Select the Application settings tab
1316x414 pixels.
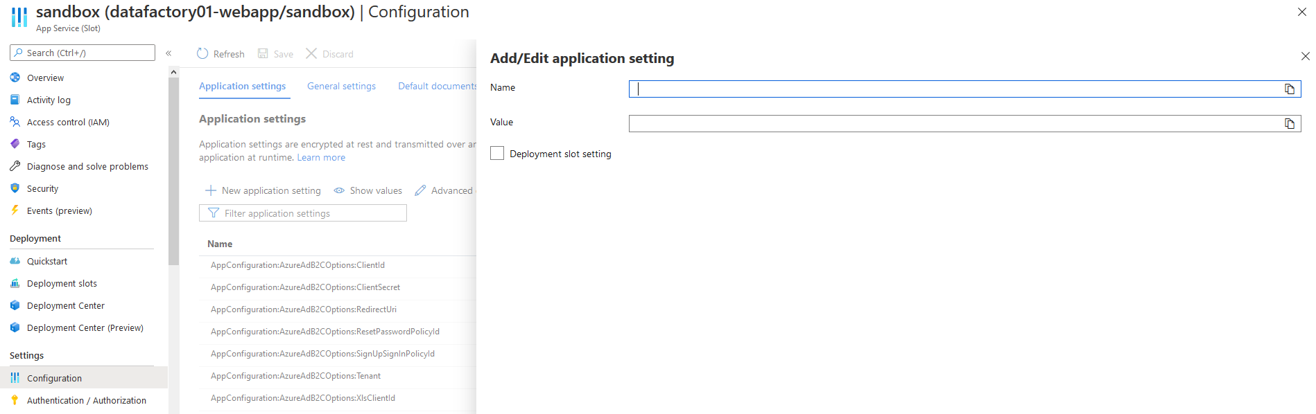[242, 87]
